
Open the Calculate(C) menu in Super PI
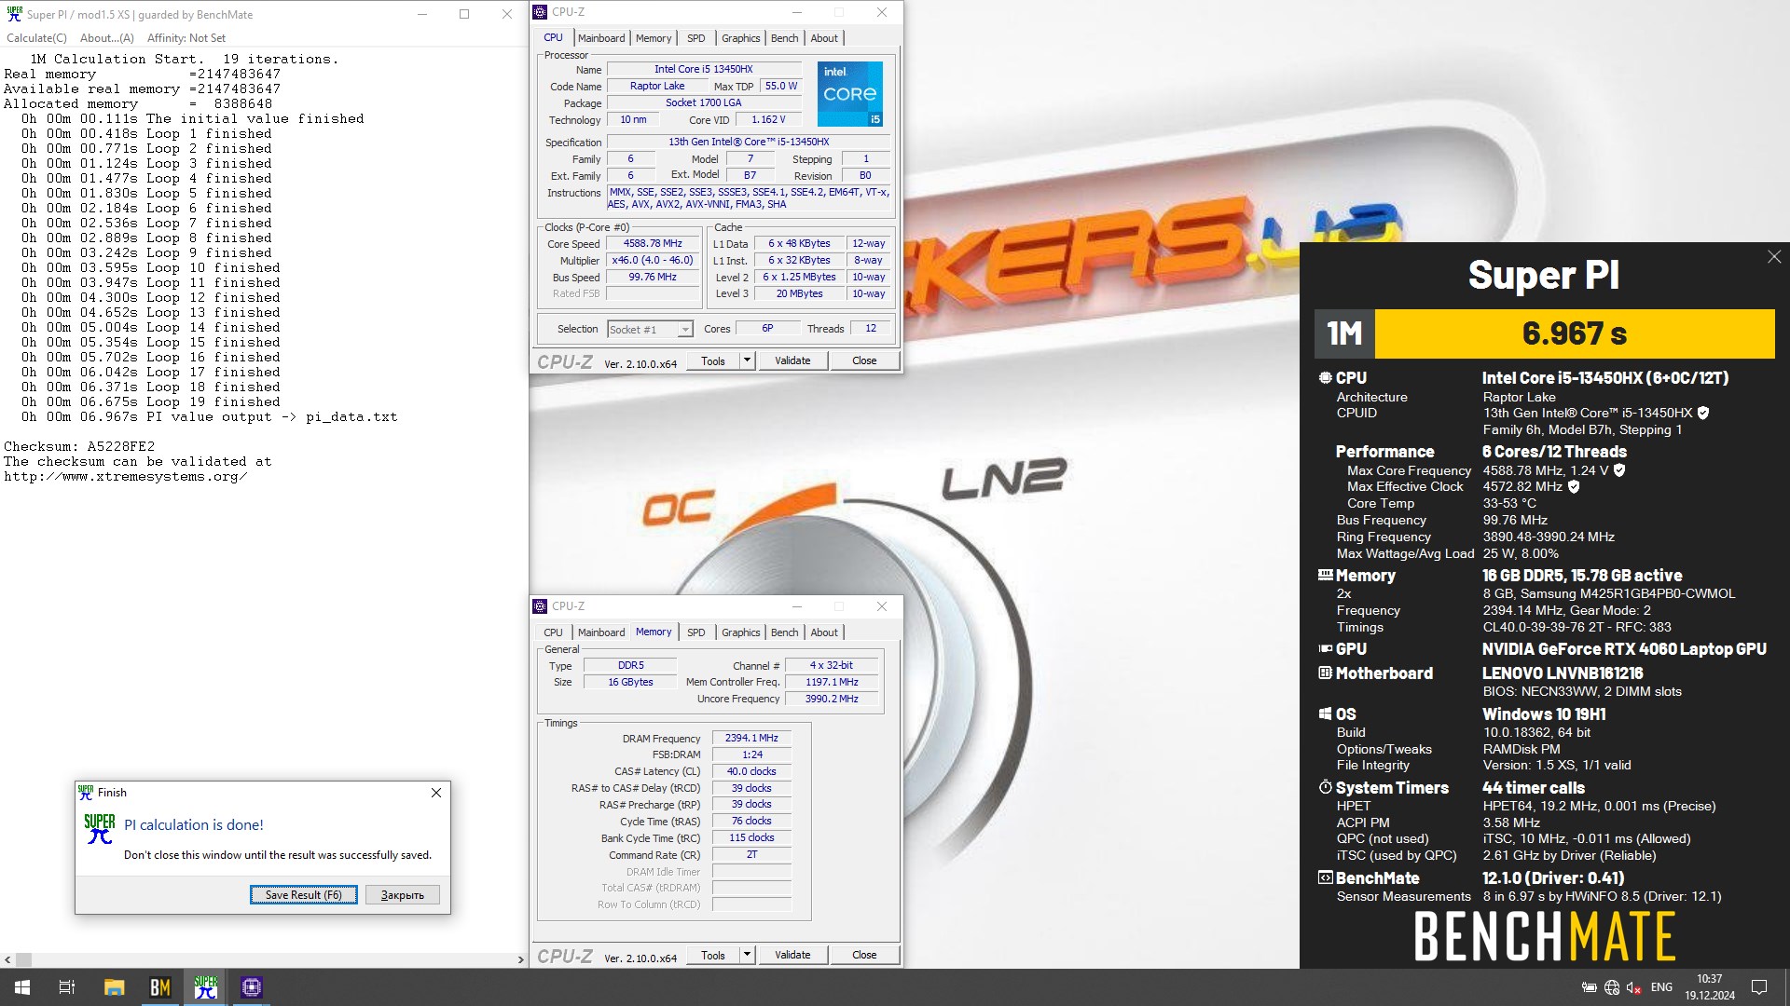pos(36,38)
